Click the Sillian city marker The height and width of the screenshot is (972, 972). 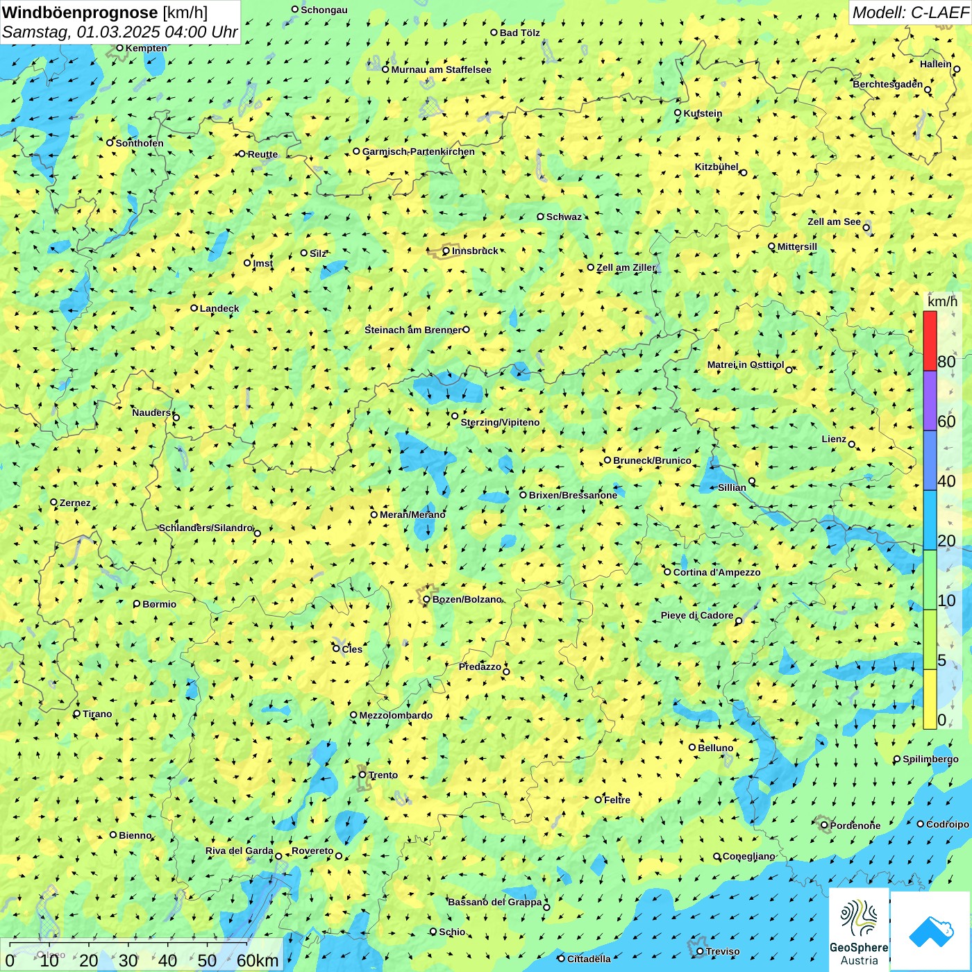point(752,481)
